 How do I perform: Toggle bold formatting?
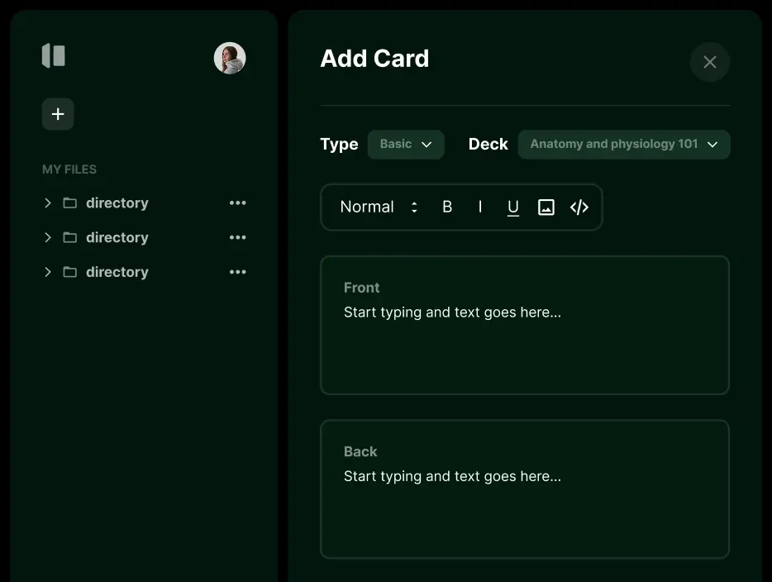coord(447,208)
